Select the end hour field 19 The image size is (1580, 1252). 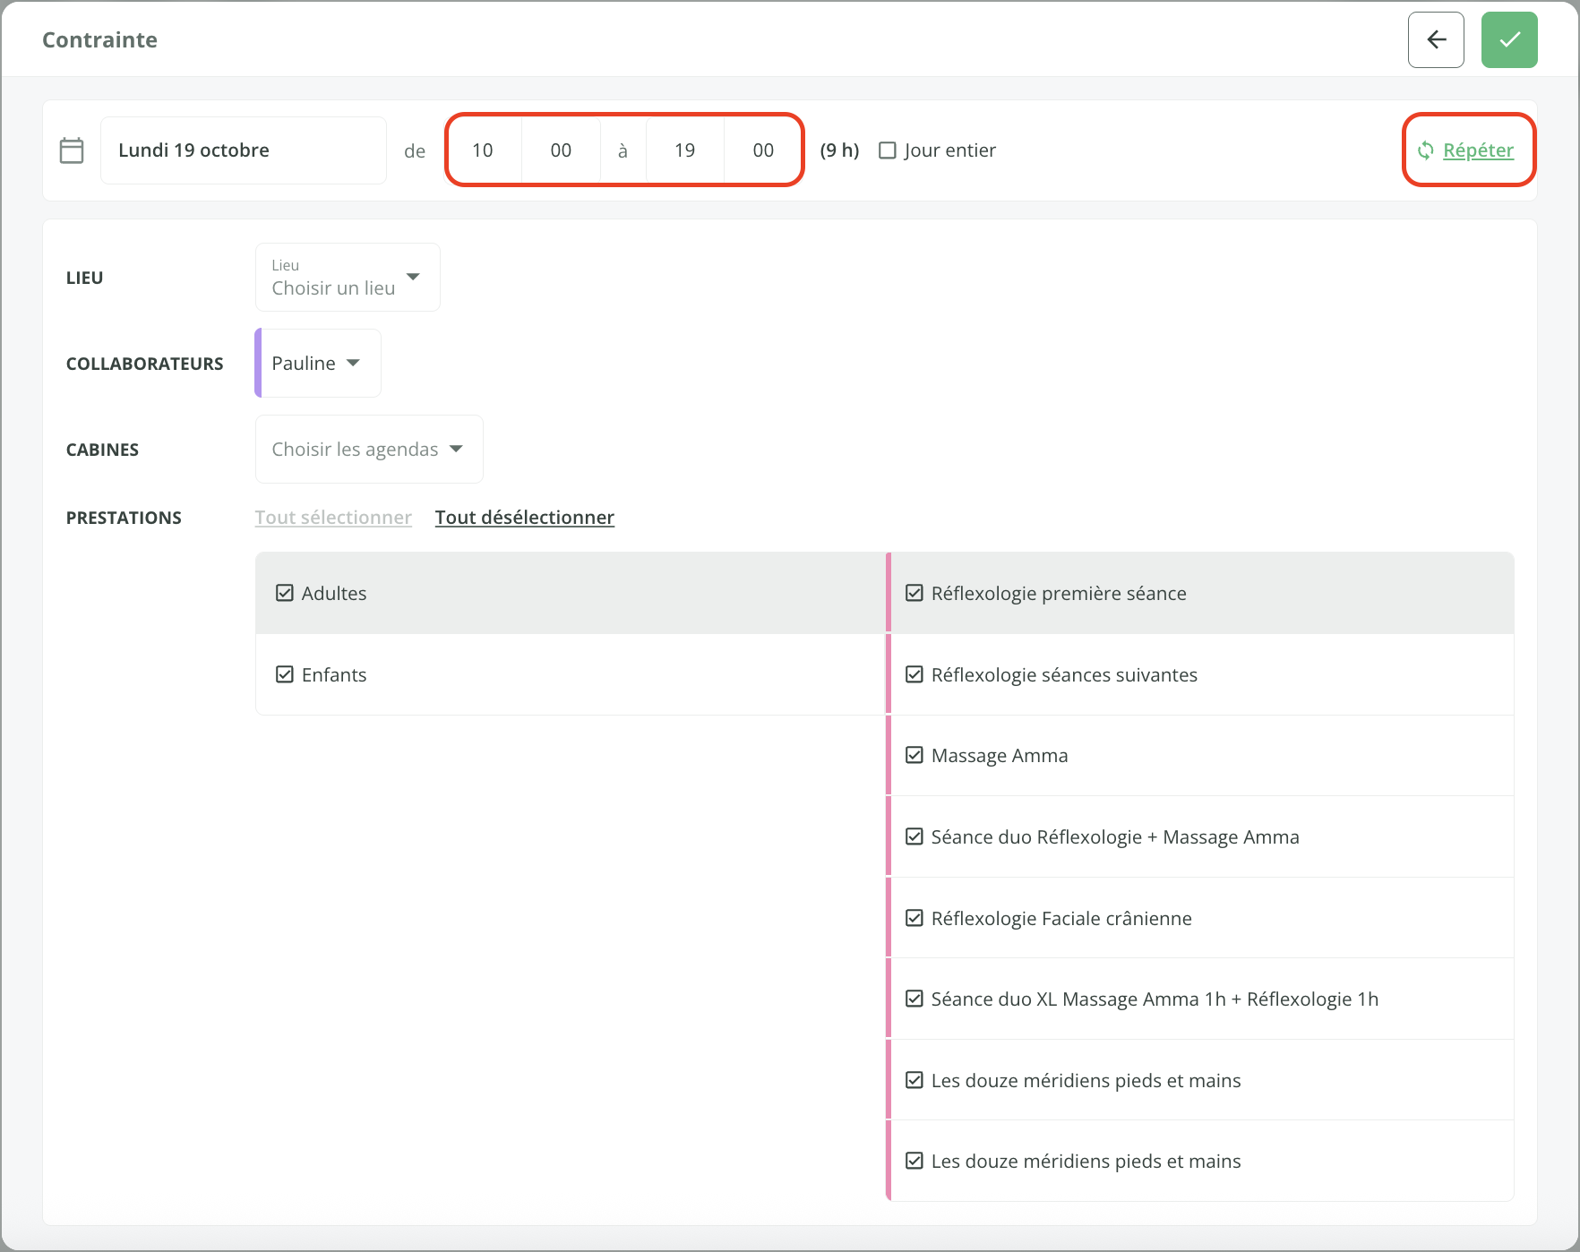pos(685,150)
